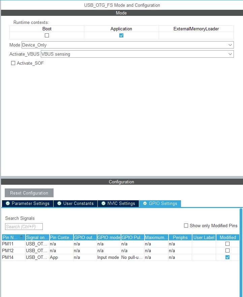Uncheck the Modified checkbox for PM14

tap(227, 257)
